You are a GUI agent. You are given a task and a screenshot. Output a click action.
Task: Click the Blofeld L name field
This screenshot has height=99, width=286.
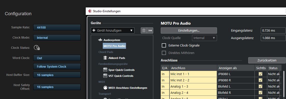(x=236, y=86)
